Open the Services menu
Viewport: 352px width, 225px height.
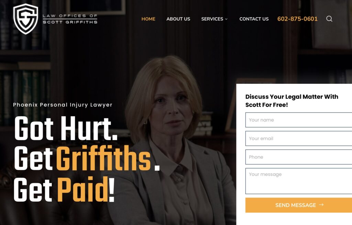(212, 19)
